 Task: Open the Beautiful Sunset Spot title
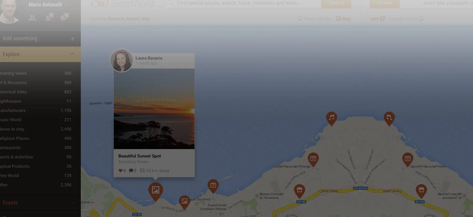[x=140, y=156]
